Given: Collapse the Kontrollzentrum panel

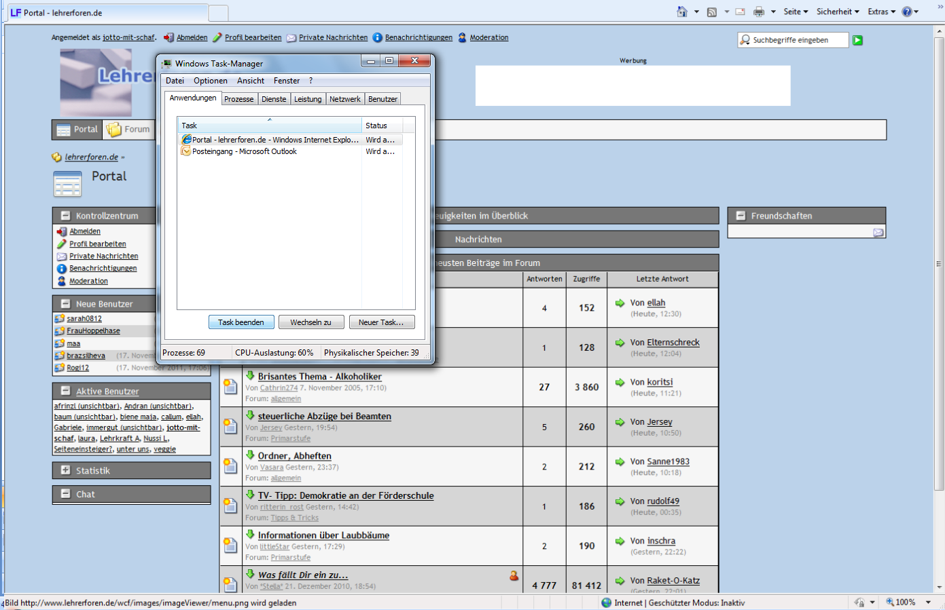Looking at the screenshot, I should (x=66, y=216).
